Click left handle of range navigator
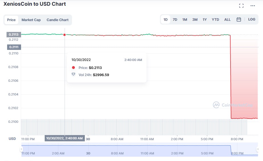This screenshot has width=263, height=161. pyautogui.click(x=21, y=149)
